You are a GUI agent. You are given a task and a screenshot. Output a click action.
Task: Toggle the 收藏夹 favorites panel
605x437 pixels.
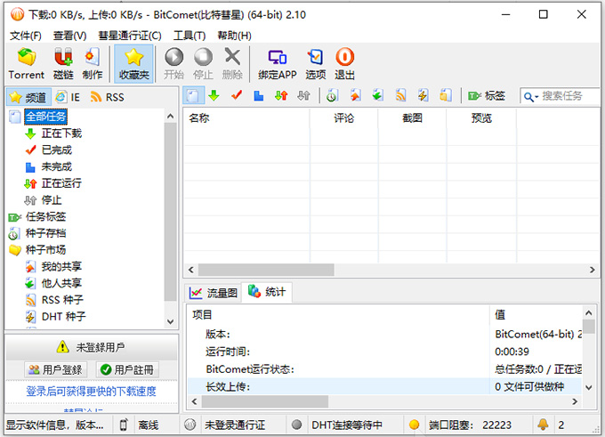[133, 64]
